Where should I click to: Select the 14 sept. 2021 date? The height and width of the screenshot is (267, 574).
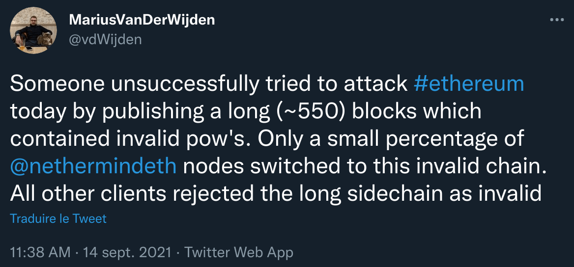127,252
